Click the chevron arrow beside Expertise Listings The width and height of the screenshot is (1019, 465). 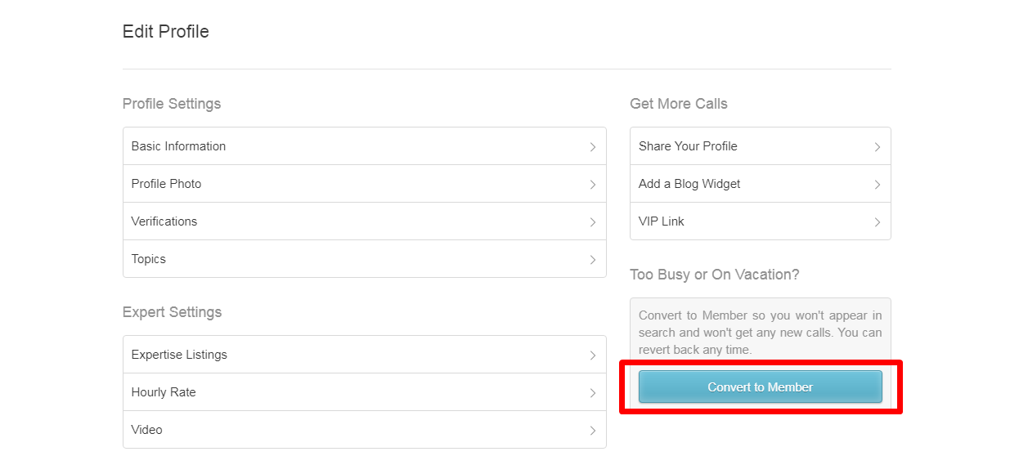coord(593,355)
